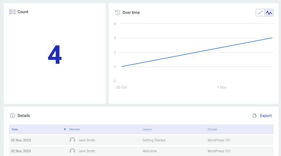Image resolution: width=281 pixels, height=156 pixels.
Task: Select Jane Smith name in Getting Started row
Action: click(86, 140)
